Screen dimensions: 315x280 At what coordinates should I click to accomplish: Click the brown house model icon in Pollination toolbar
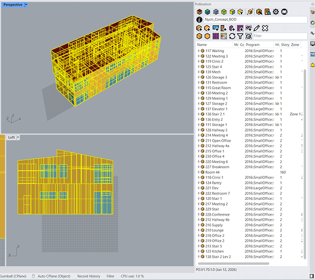pos(200,12)
